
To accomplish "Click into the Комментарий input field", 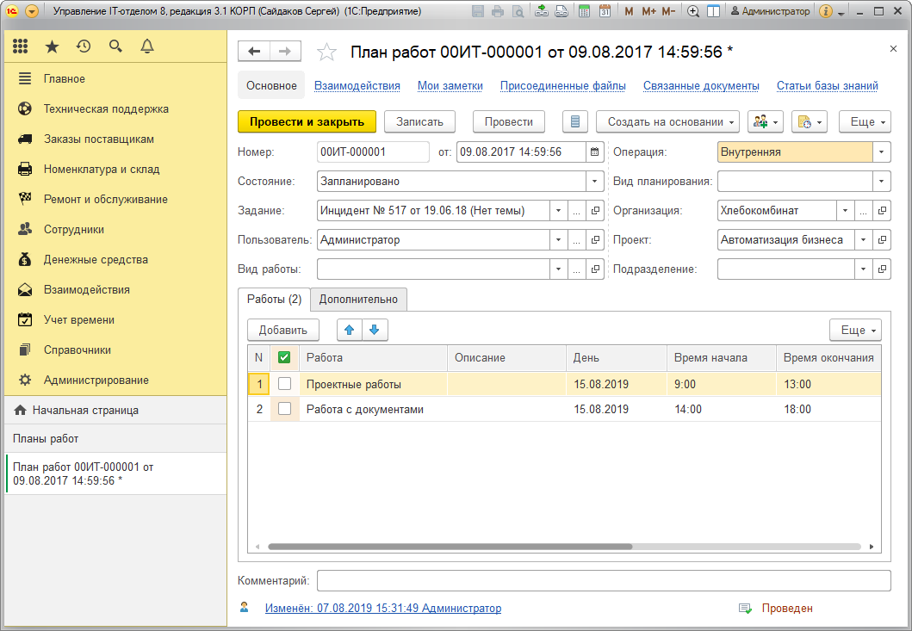I will pyautogui.click(x=604, y=580).
